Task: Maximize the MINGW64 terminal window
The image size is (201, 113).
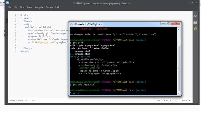Action: (169, 24)
